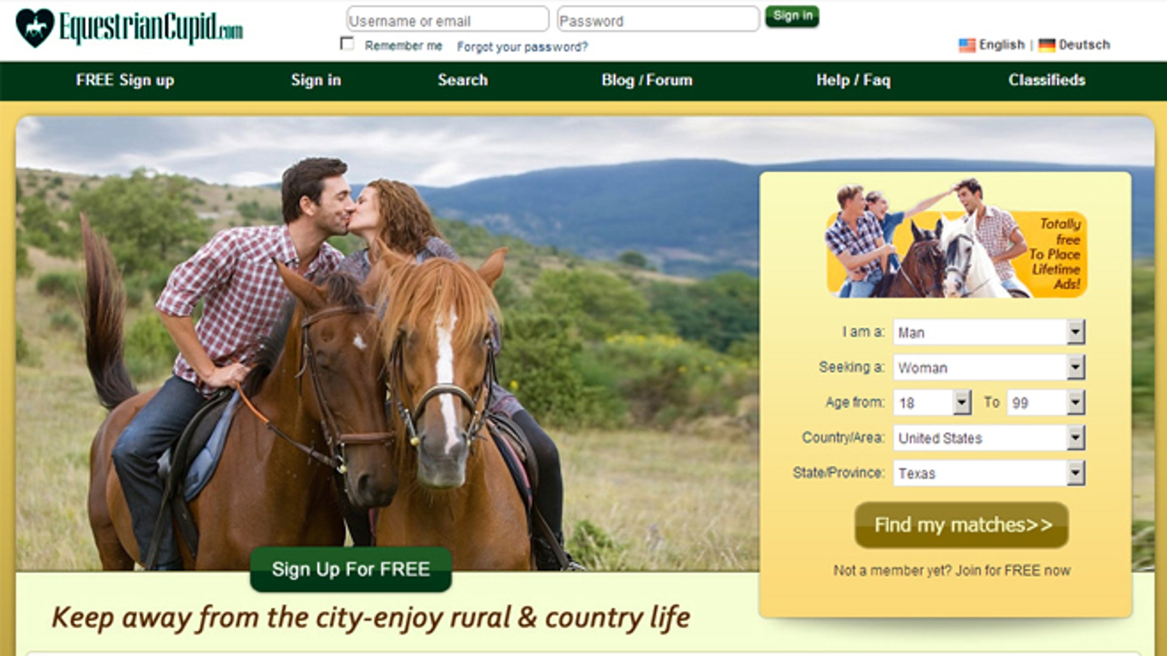Image resolution: width=1167 pixels, height=656 pixels.
Task: Select the German flag Deutsch icon
Action: point(1047,45)
